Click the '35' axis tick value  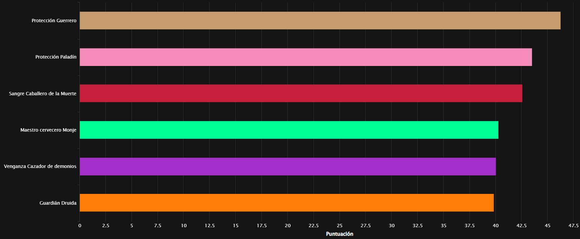pos(443,226)
